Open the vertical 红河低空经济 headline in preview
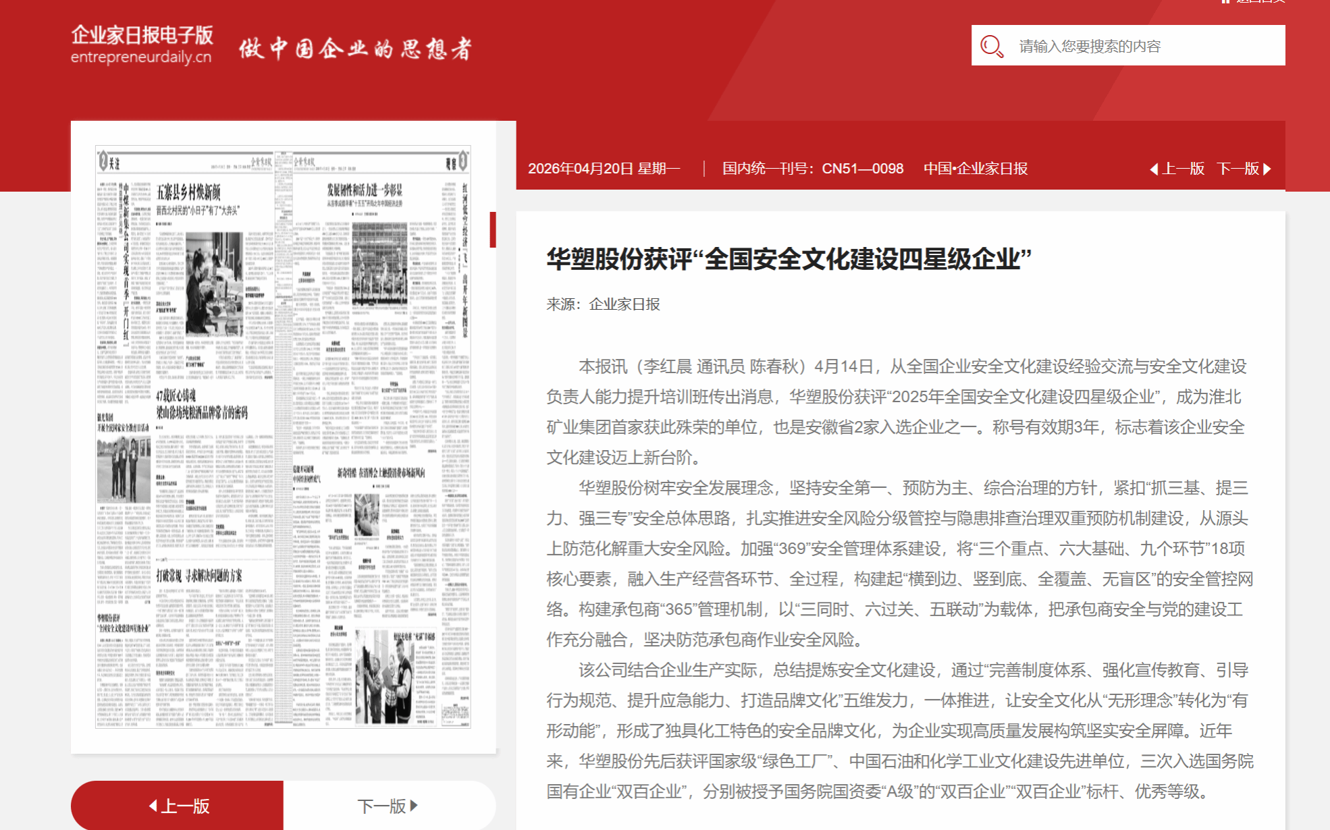1330x830 pixels. [464, 260]
